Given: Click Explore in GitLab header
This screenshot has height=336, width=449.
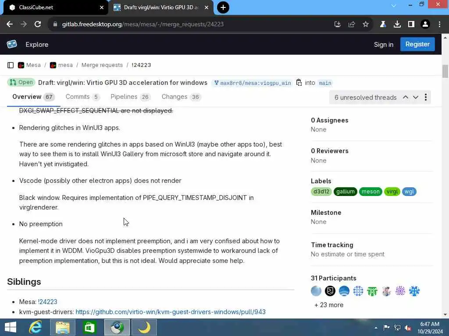Looking at the screenshot, I should [37, 45].
